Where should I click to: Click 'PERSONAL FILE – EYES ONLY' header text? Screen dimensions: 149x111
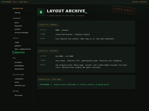pyautogui.click(x=16, y=2)
